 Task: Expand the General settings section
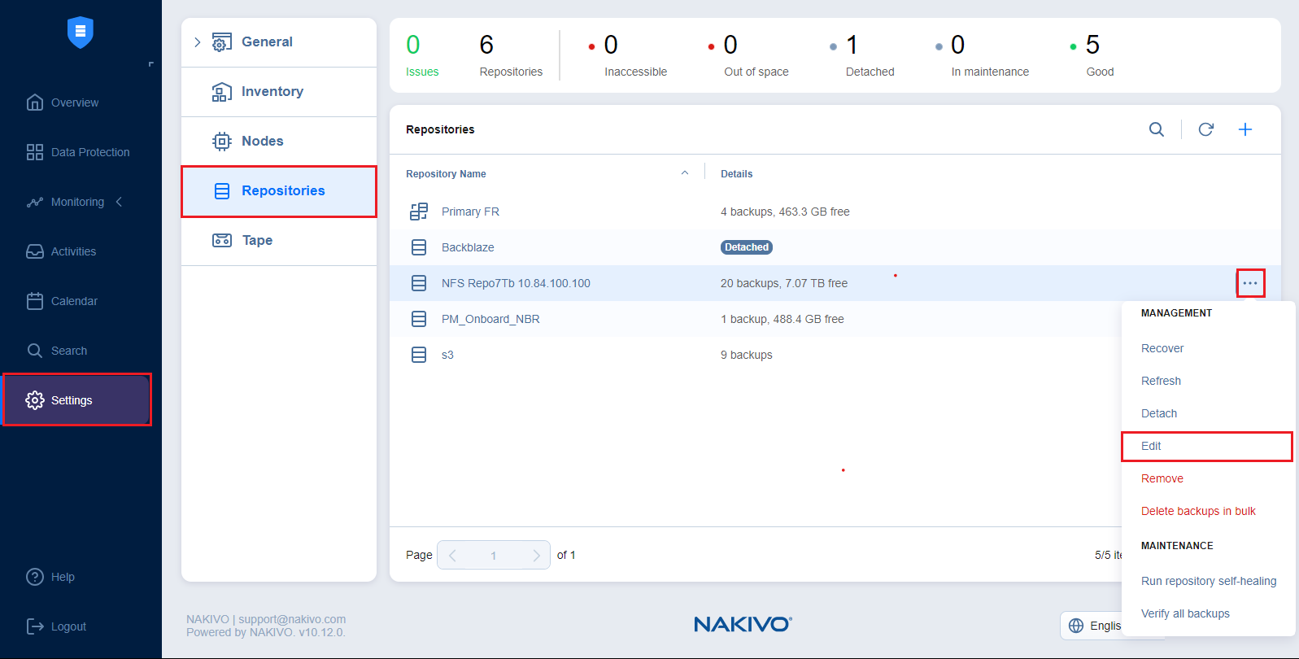coord(198,42)
